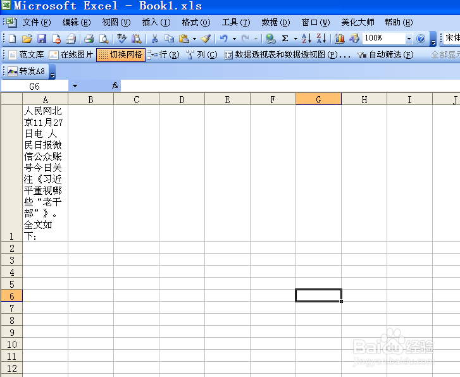Expand the Paste options arrow
460x377 pixels.
194,39
